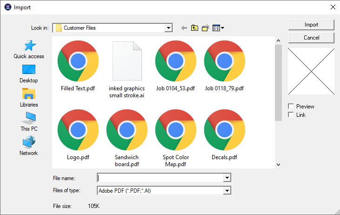Click the Back arrow navigation icon

pyautogui.click(x=184, y=28)
